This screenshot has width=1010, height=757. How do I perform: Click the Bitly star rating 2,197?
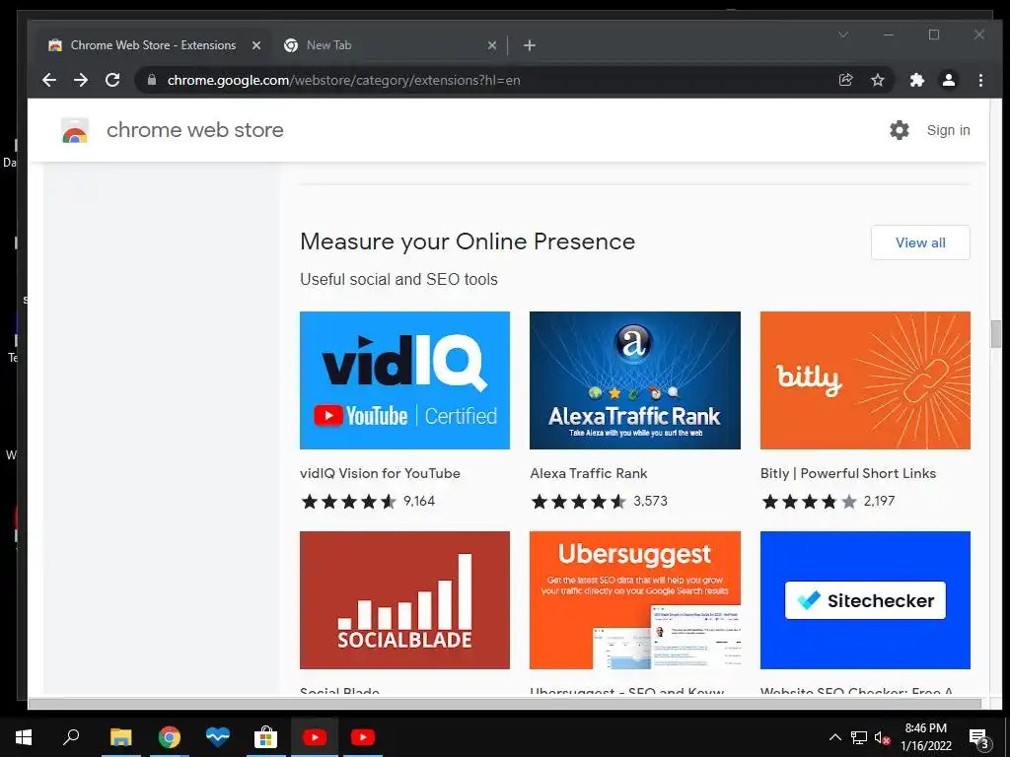pyautogui.click(x=829, y=501)
